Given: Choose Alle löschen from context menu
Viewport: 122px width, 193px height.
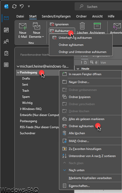Looking at the screenshot, I should point(90,133).
